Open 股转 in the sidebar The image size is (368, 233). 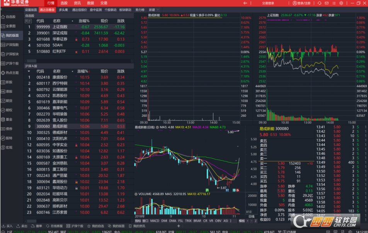point(7,138)
